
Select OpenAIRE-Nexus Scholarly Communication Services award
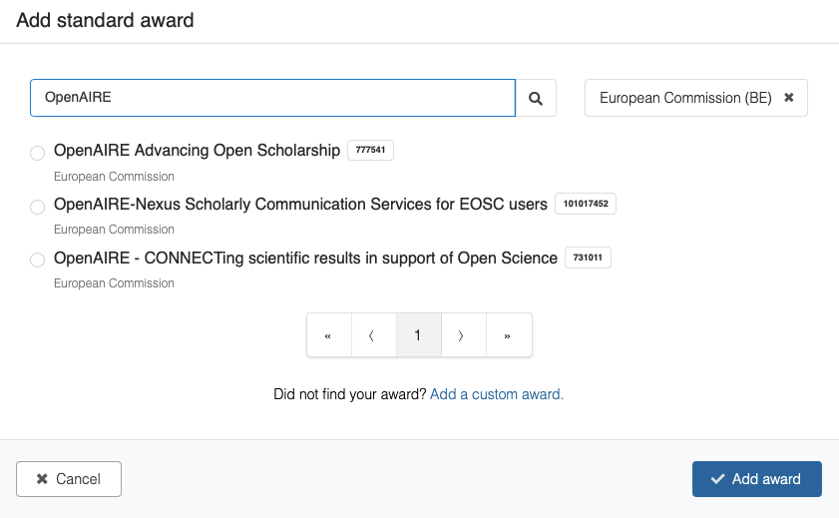[x=38, y=206]
